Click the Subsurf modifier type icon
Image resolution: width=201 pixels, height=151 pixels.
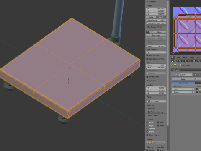177,75
